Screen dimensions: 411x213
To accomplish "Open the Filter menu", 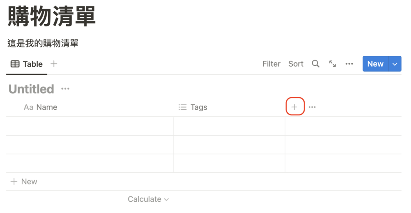I will [271, 64].
